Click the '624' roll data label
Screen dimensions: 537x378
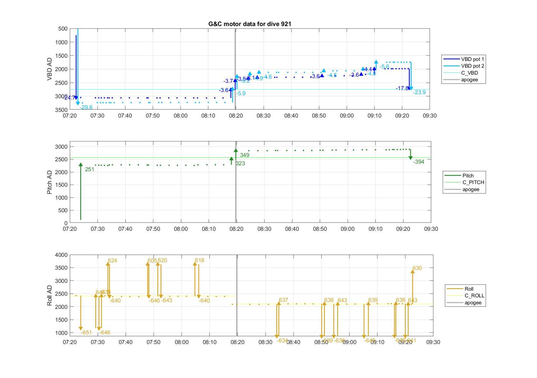tap(112, 261)
